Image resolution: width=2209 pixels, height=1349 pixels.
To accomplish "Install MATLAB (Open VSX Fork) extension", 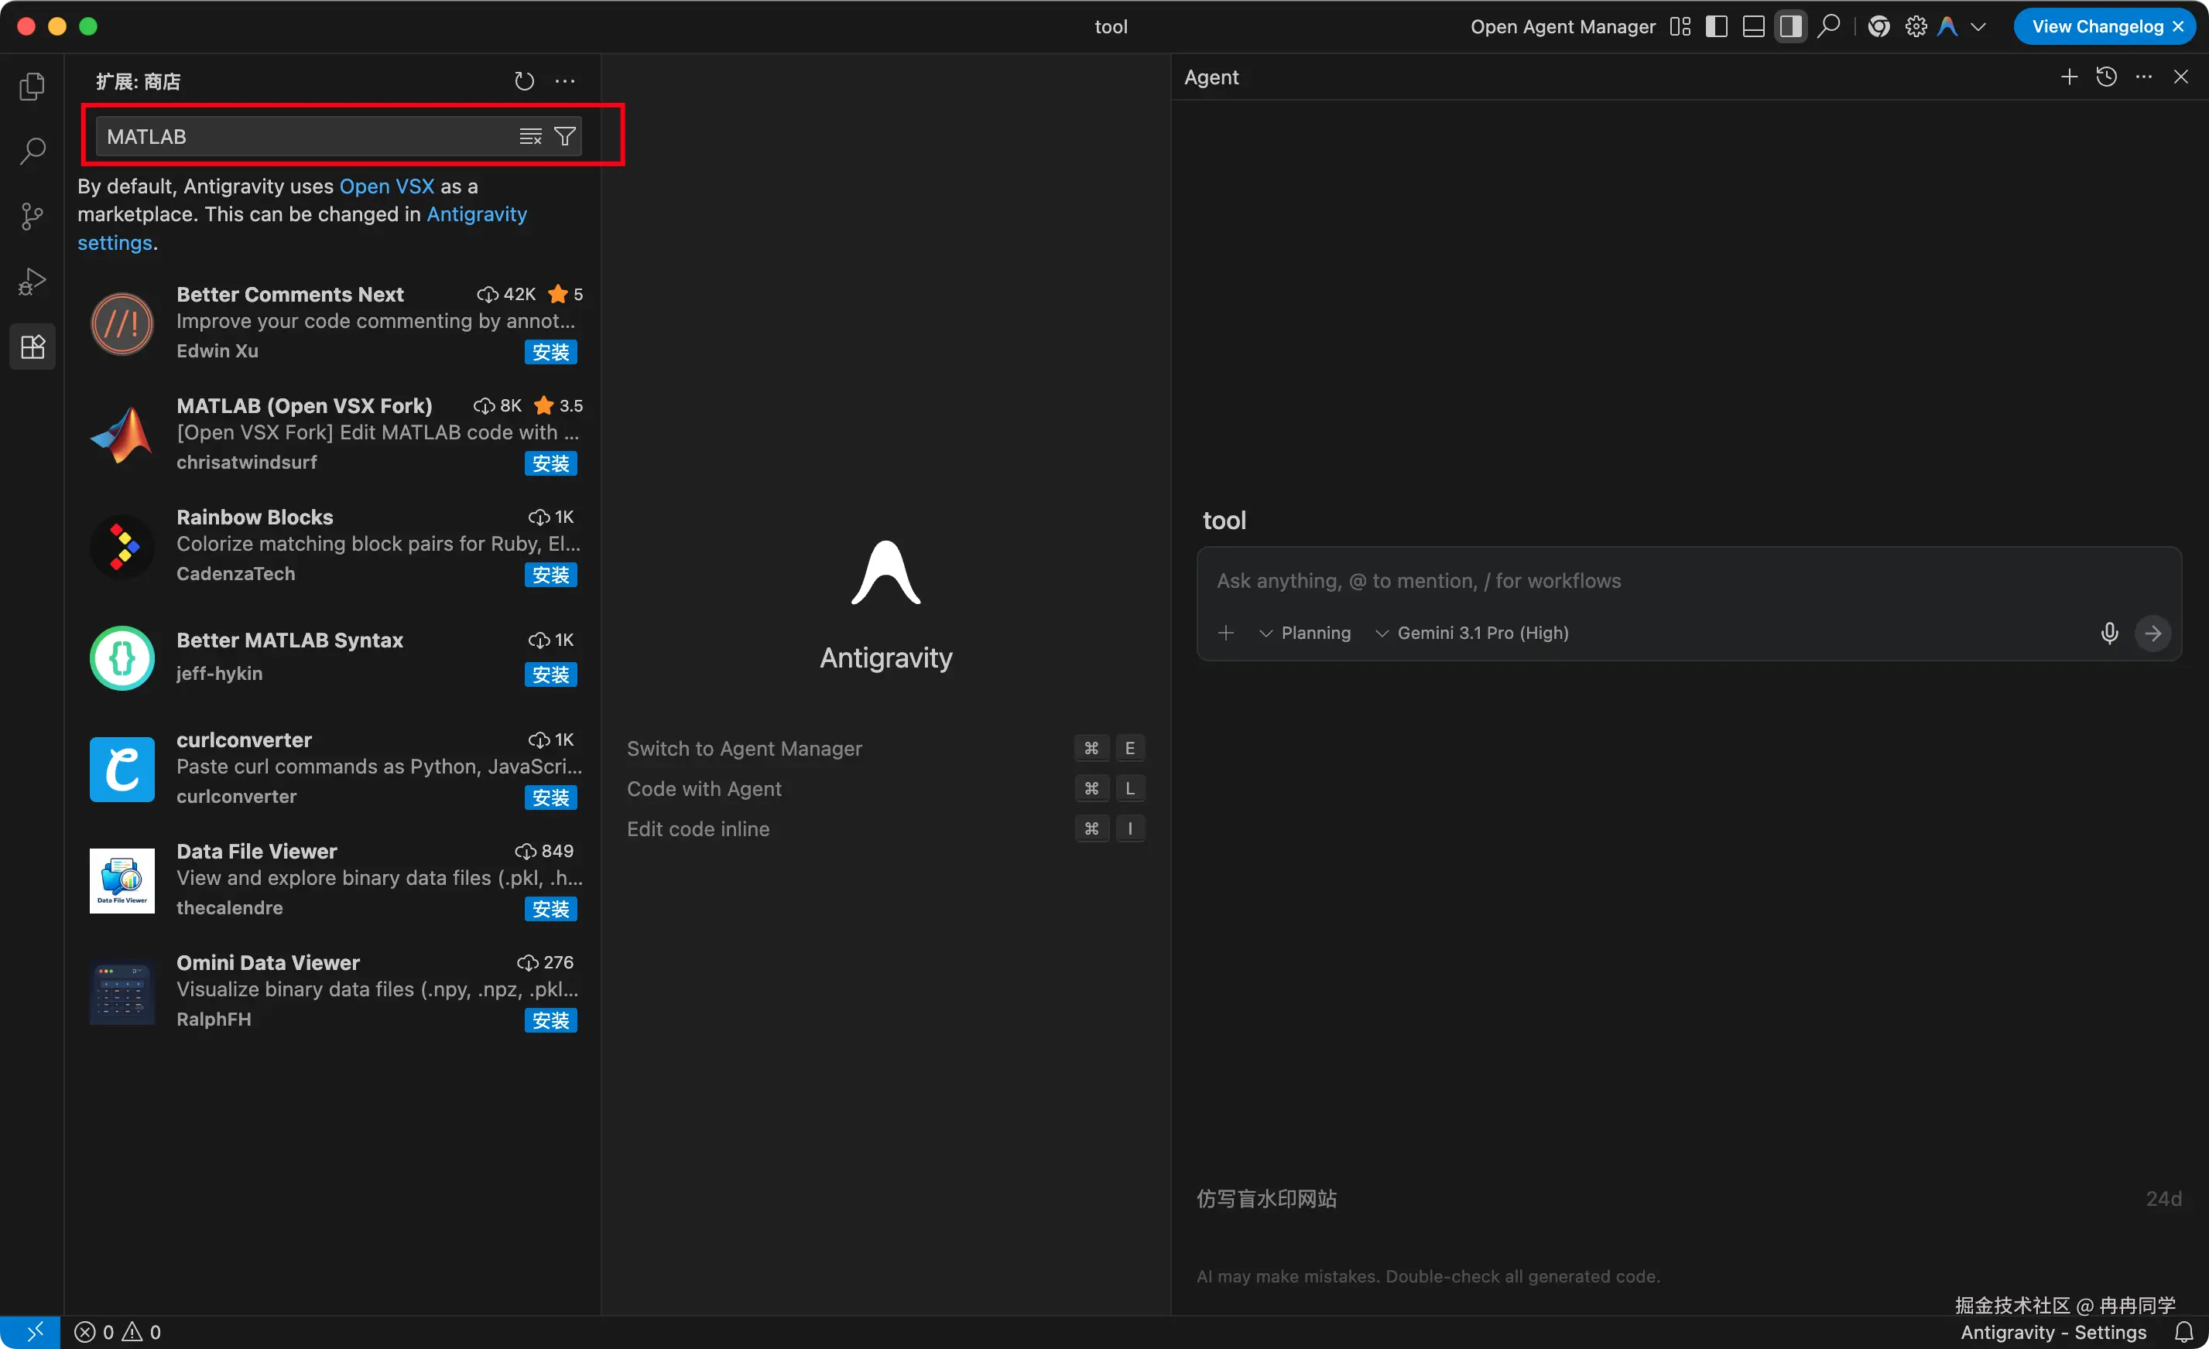I will [550, 463].
